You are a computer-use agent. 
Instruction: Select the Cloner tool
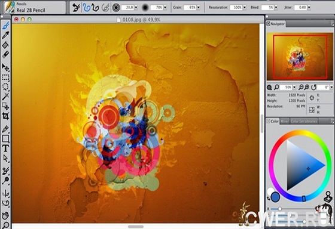click(x=5, y=171)
